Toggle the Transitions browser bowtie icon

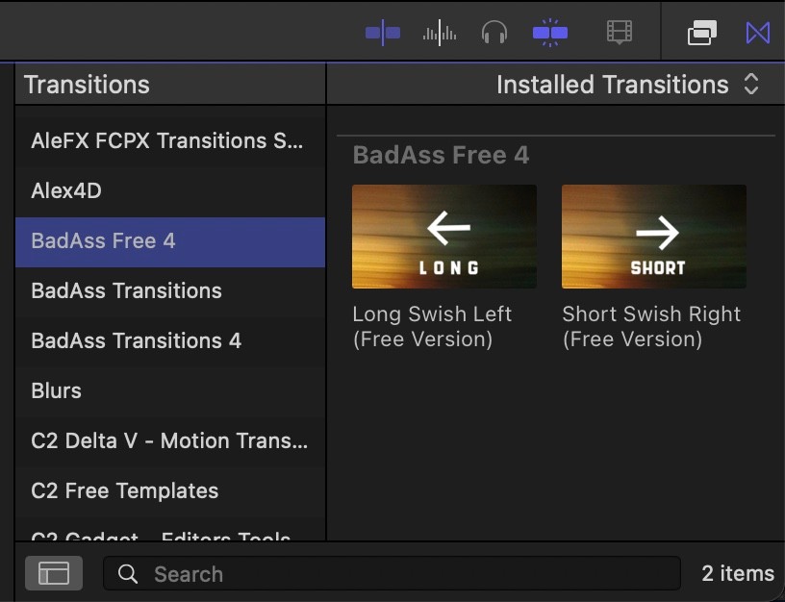coord(758,33)
